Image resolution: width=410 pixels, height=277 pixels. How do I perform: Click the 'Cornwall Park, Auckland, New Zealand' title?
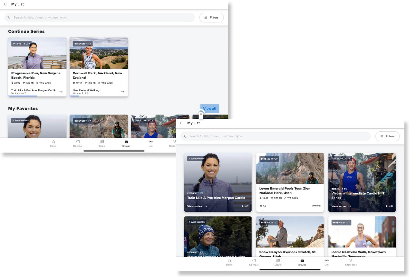coord(97,75)
